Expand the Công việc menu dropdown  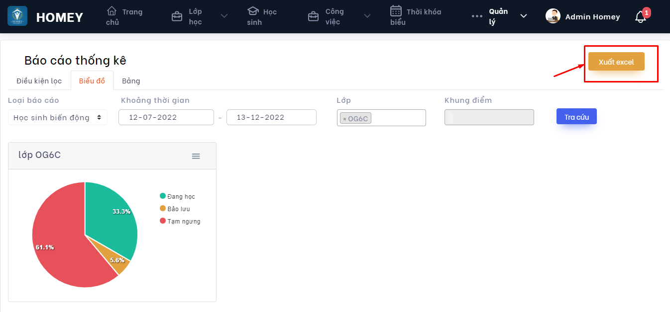pyautogui.click(x=367, y=16)
